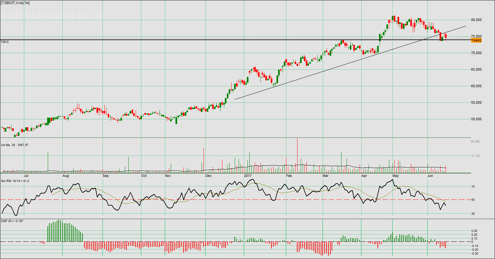Click the CMF 20 indicator label
This screenshot has width=495, height=259.
(x=12, y=221)
